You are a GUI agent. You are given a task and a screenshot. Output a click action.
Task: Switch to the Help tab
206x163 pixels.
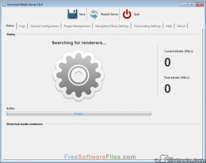point(169,26)
